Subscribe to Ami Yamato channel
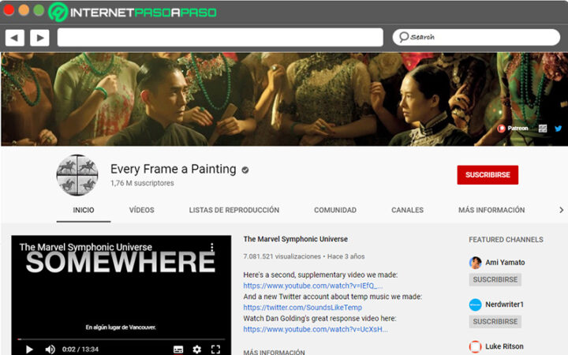Screen dimensions: 568x355 [x=495, y=279]
